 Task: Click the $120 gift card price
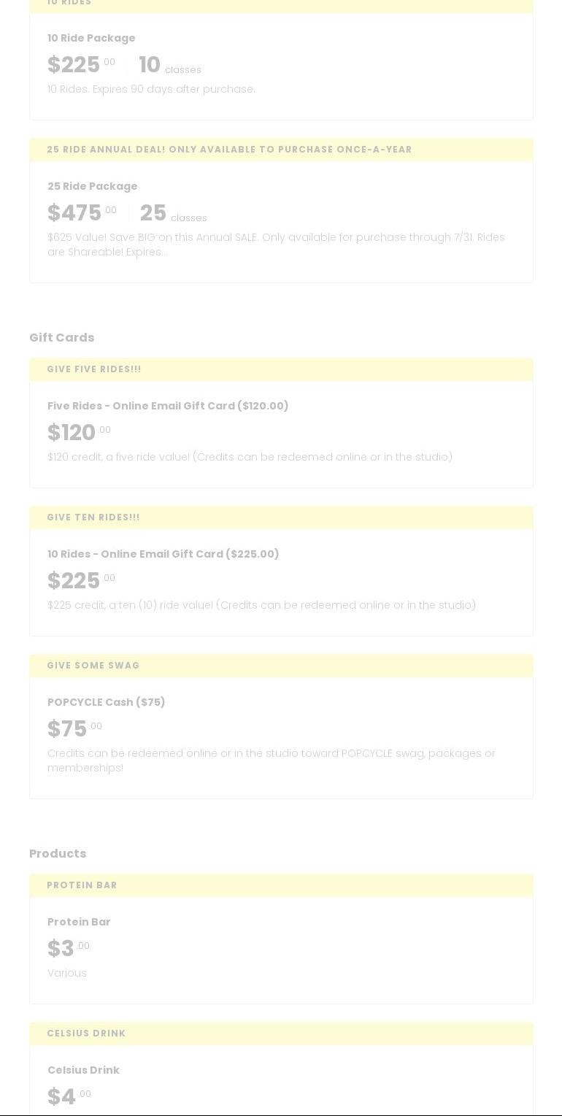(72, 433)
